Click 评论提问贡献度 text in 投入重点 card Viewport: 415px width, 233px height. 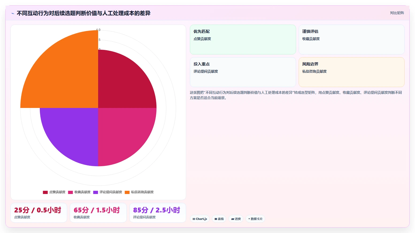(206, 71)
